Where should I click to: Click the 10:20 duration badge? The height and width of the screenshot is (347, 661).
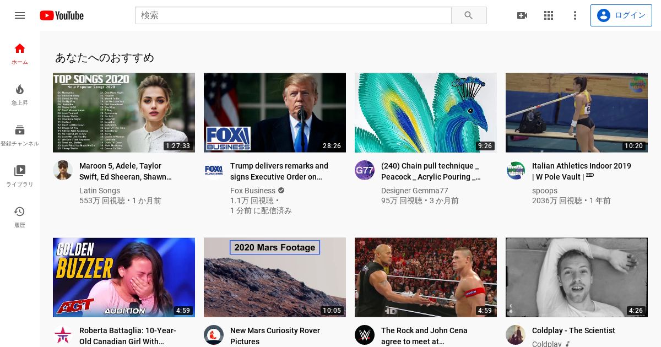click(633, 146)
